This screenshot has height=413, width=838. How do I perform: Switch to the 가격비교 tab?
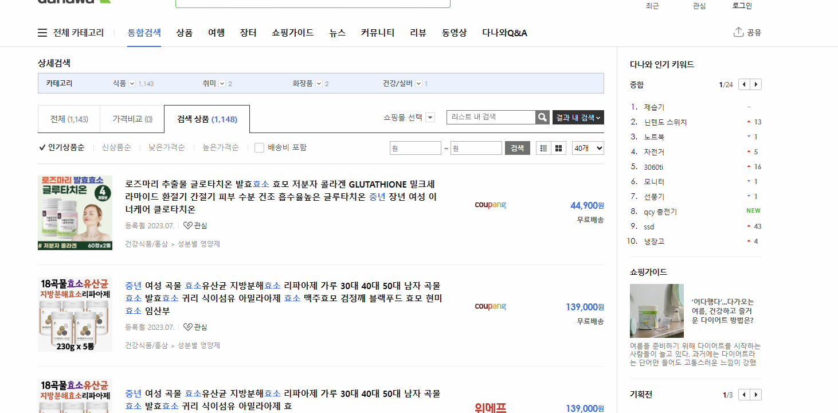point(132,119)
